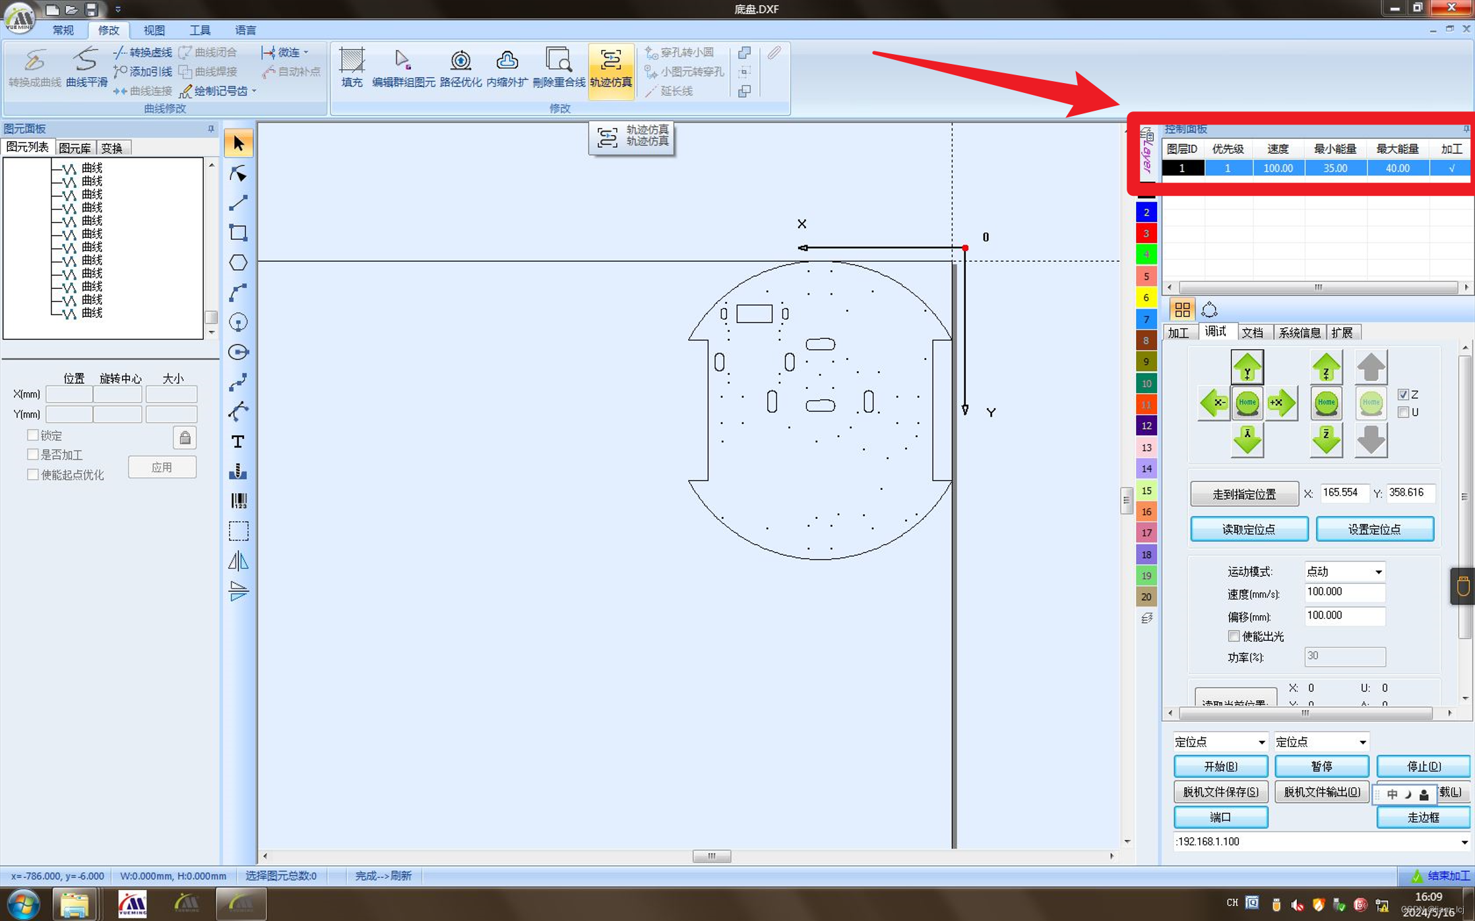Open File Explorer from the taskbar

(x=74, y=905)
